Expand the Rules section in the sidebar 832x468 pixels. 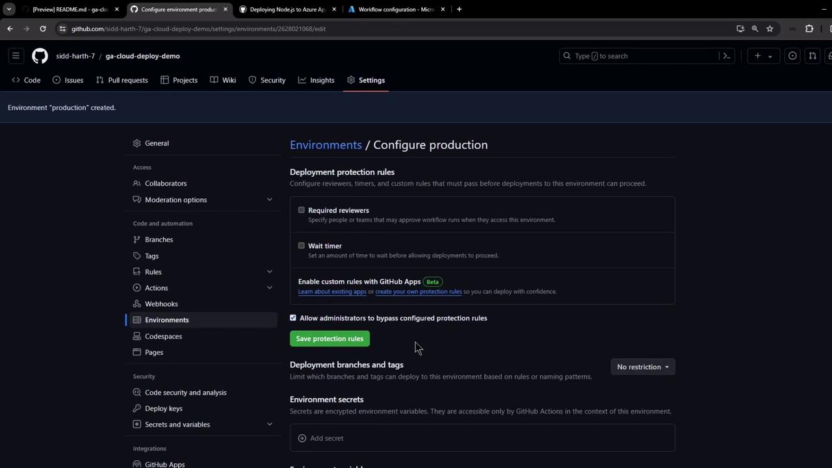click(270, 272)
